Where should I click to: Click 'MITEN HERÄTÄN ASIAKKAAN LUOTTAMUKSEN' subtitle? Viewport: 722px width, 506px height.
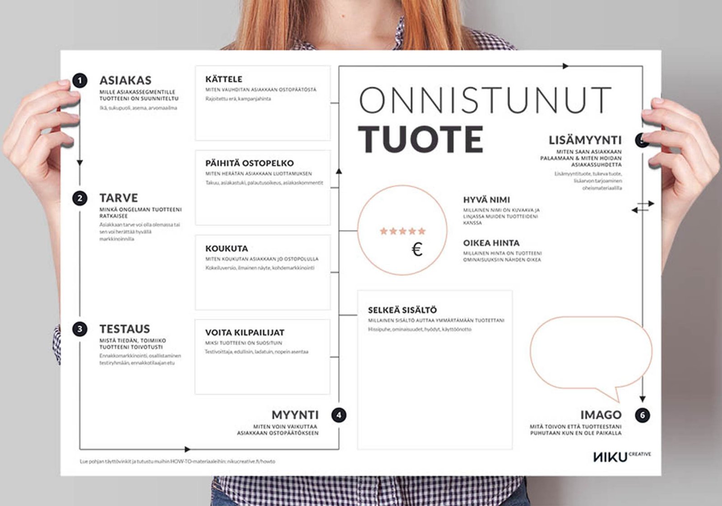coord(259,173)
